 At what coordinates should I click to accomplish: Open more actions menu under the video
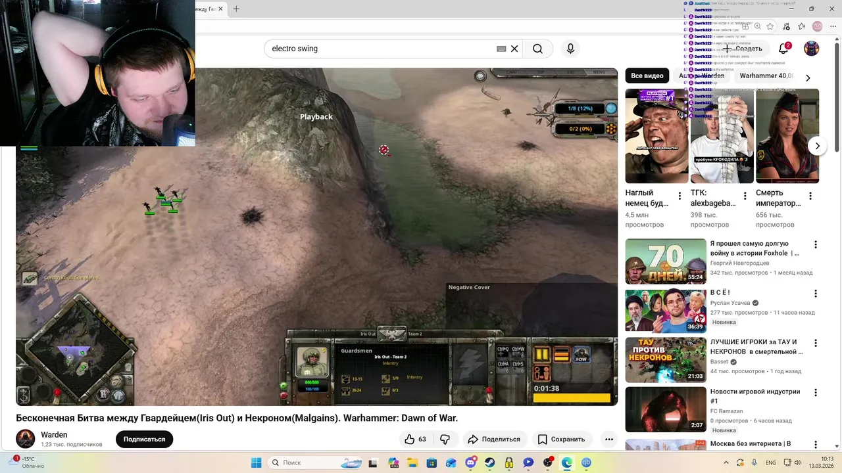click(x=609, y=439)
